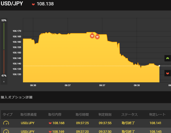Viewport: 171px width, 133px height.
Task: Click the red trend arrow beside 108.138
Action: pos(33,4)
